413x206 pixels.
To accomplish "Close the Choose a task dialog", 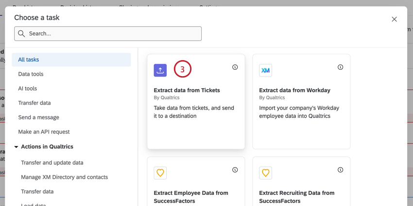I will pyautogui.click(x=394, y=19).
